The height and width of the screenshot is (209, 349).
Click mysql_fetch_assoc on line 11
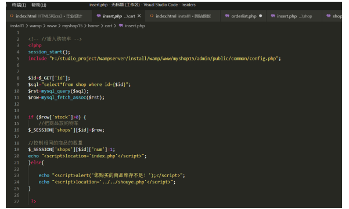click(64, 98)
